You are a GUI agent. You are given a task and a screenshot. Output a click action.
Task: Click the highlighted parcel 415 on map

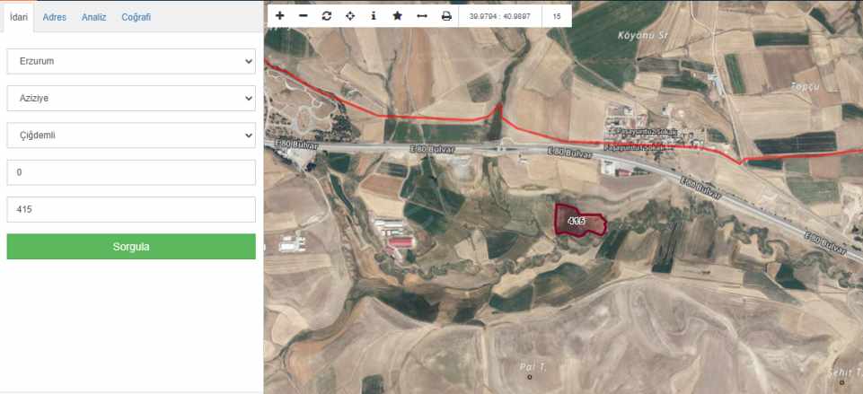pyautogui.click(x=579, y=221)
